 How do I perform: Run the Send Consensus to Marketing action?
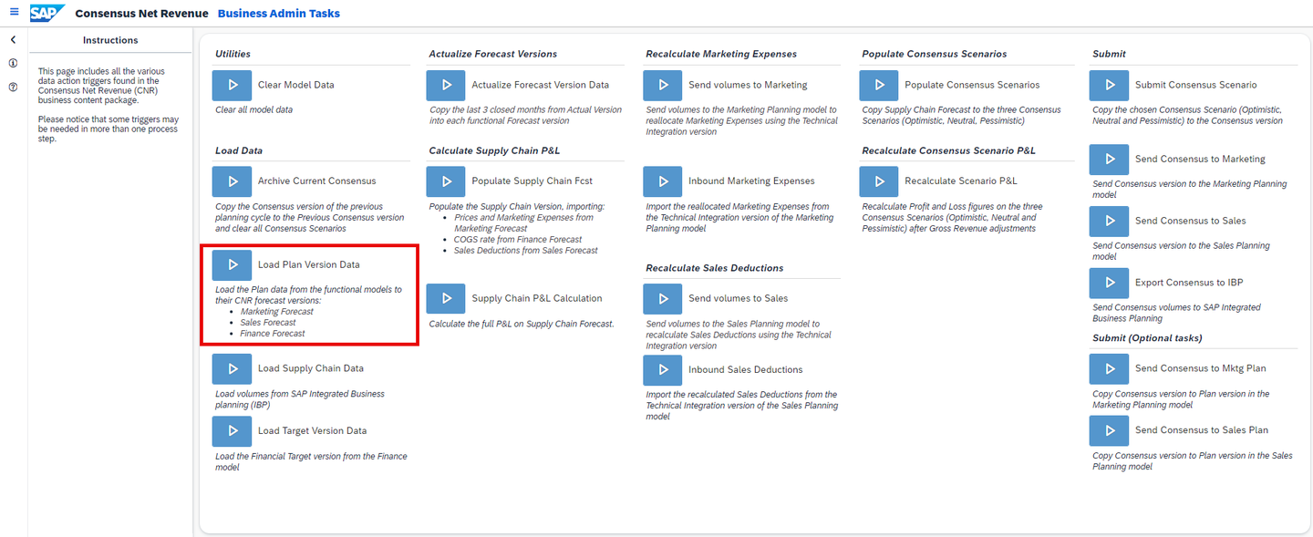[1110, 159]
